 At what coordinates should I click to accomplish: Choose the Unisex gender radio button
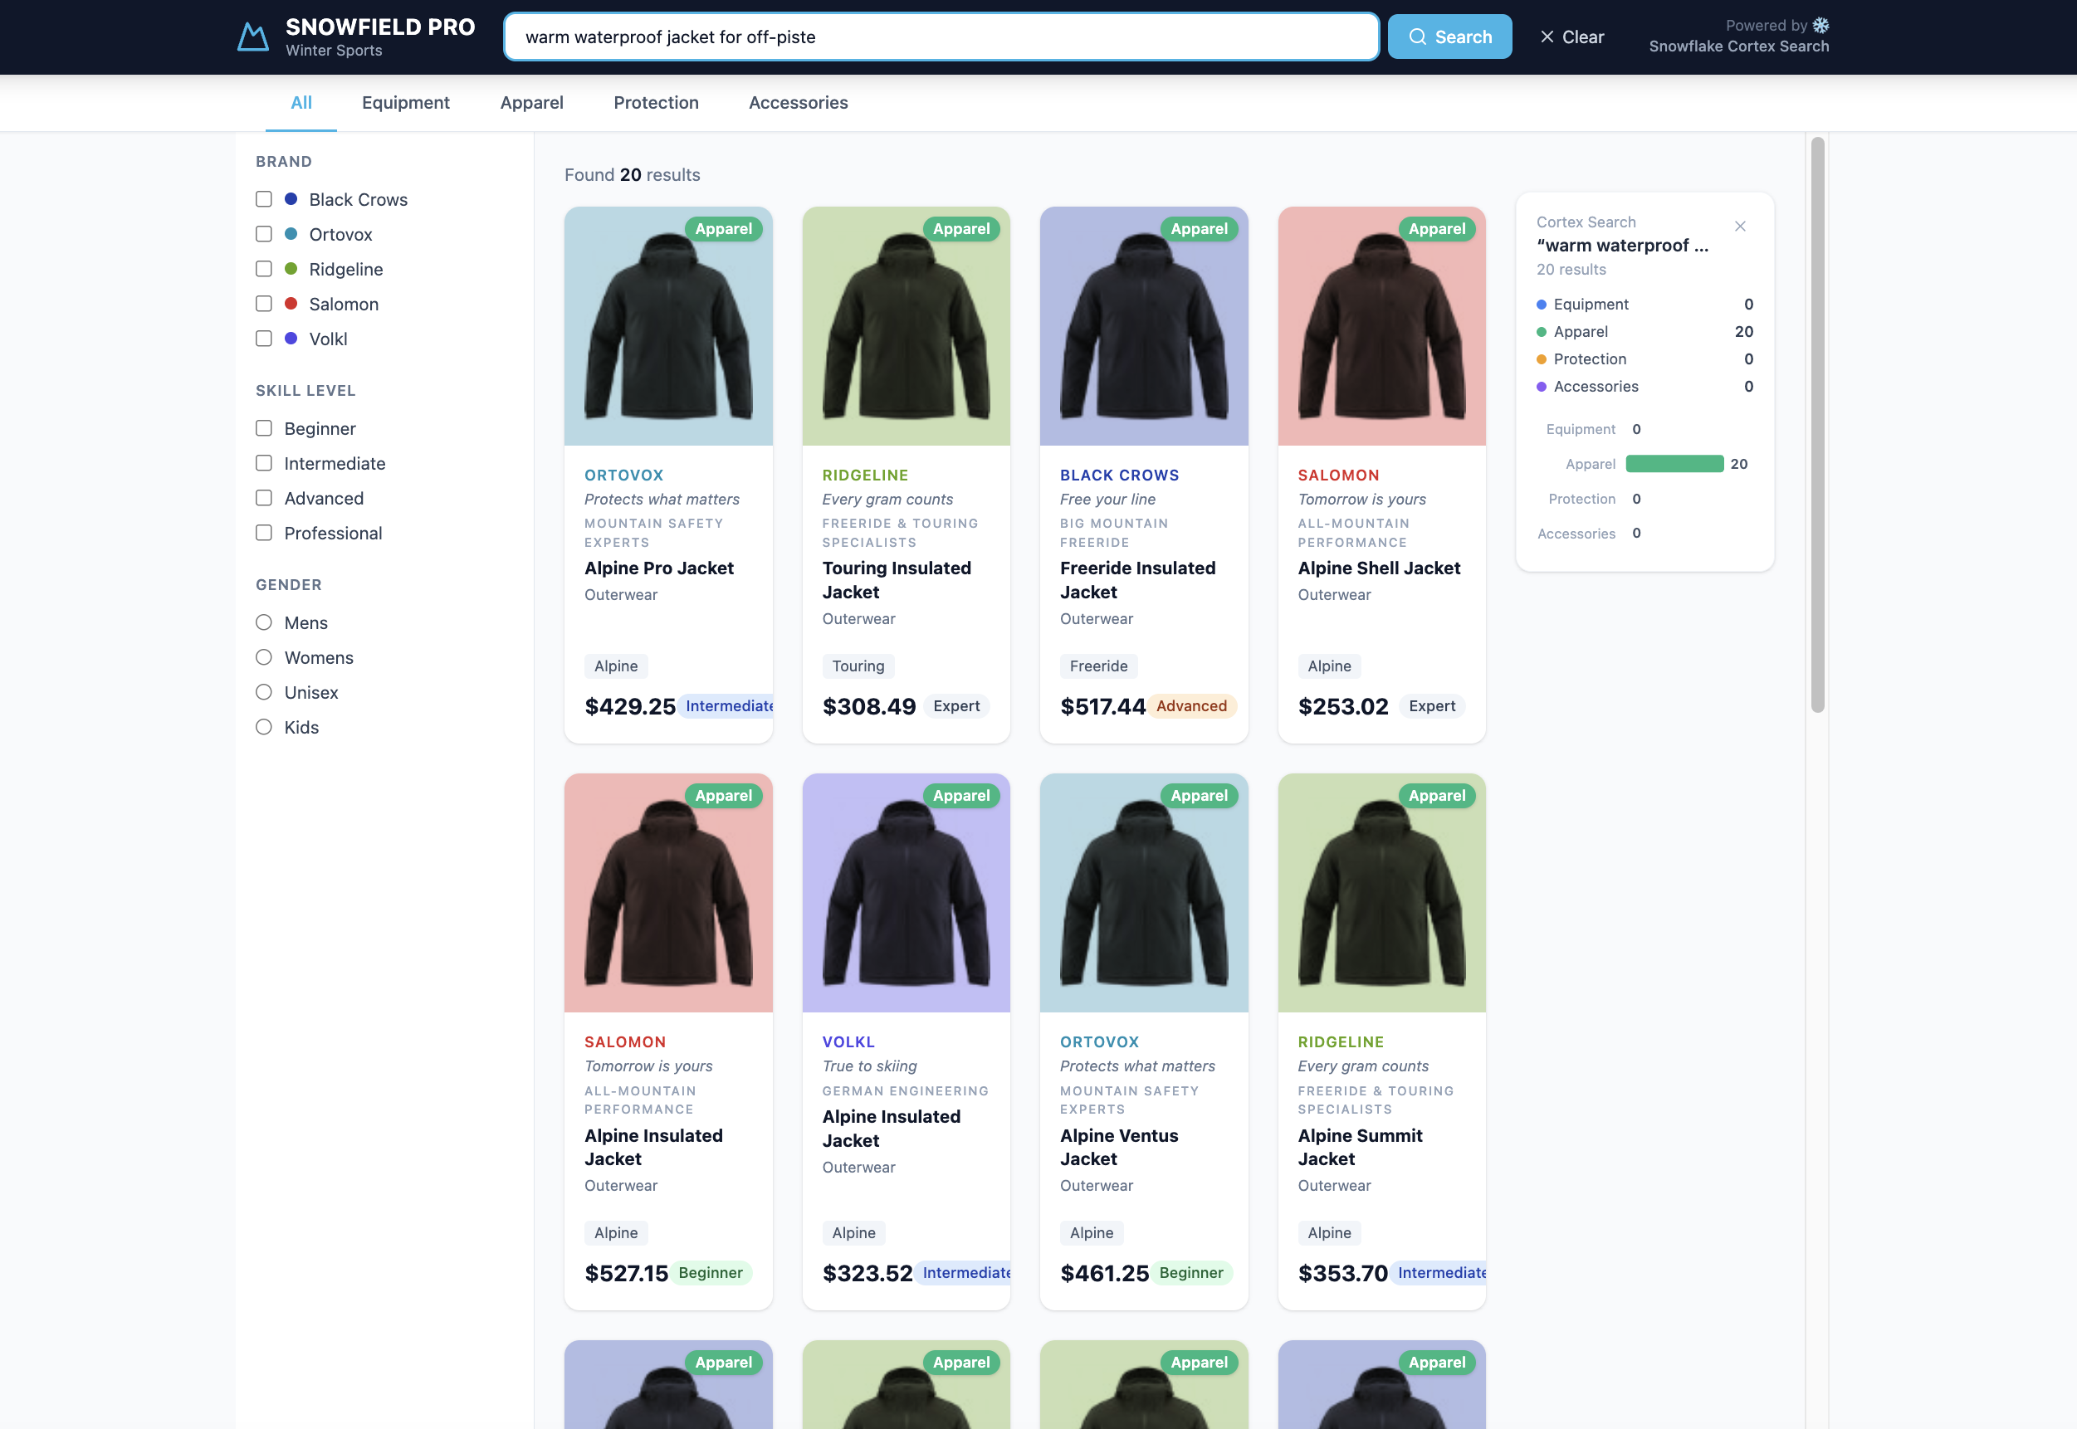tap(263, 692)
